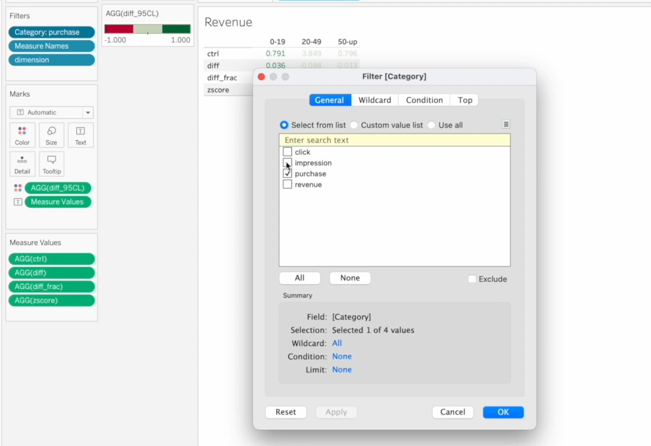Switch to the Condition tab

424,100
